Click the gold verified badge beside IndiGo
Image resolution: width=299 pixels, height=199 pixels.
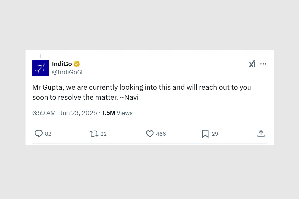click(77, 64)
